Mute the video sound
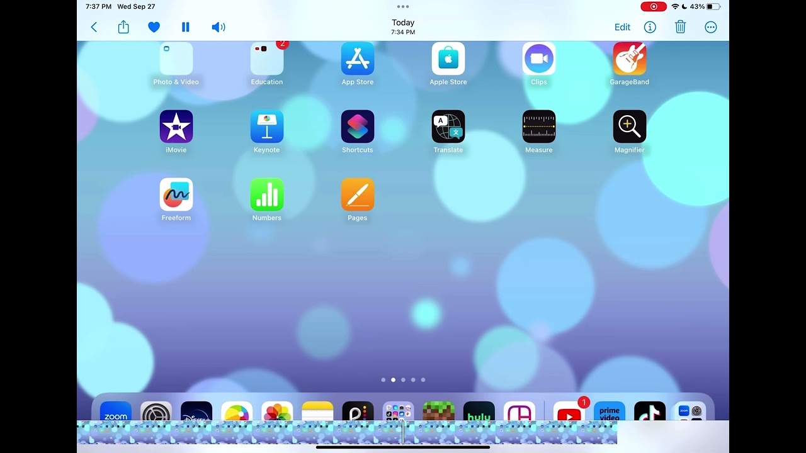 (218, 27)
